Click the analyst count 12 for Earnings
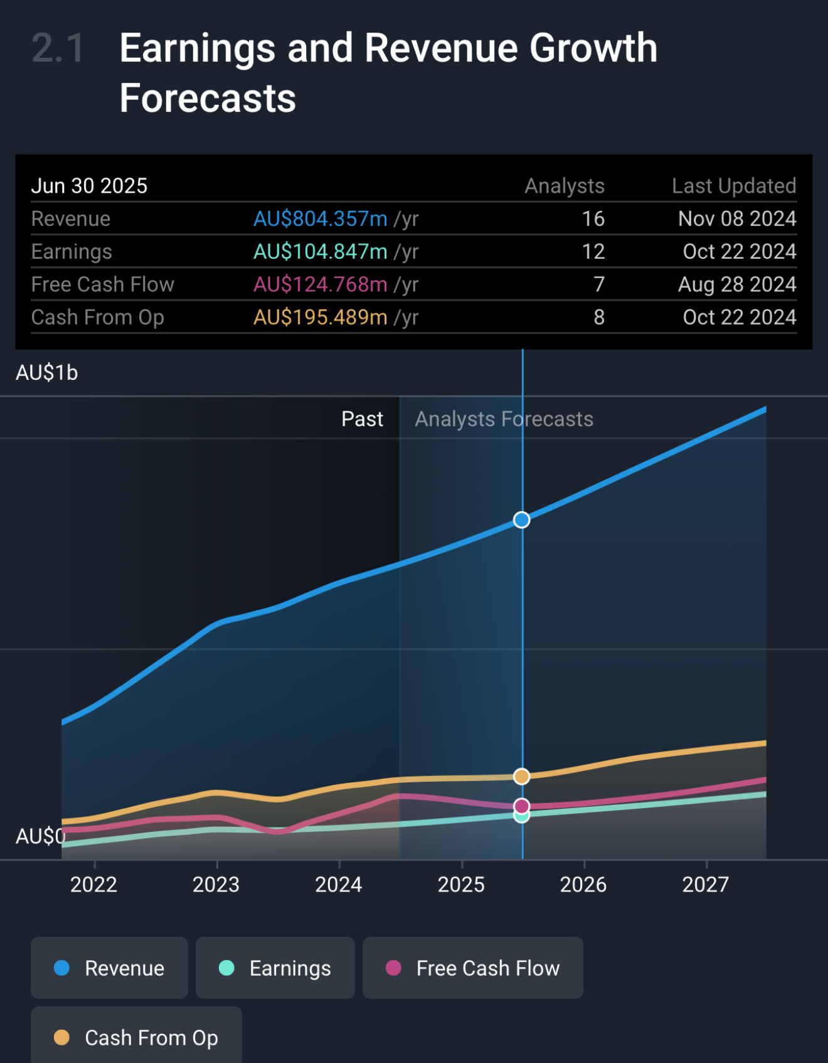The image size is (828, 1063). 593,251
